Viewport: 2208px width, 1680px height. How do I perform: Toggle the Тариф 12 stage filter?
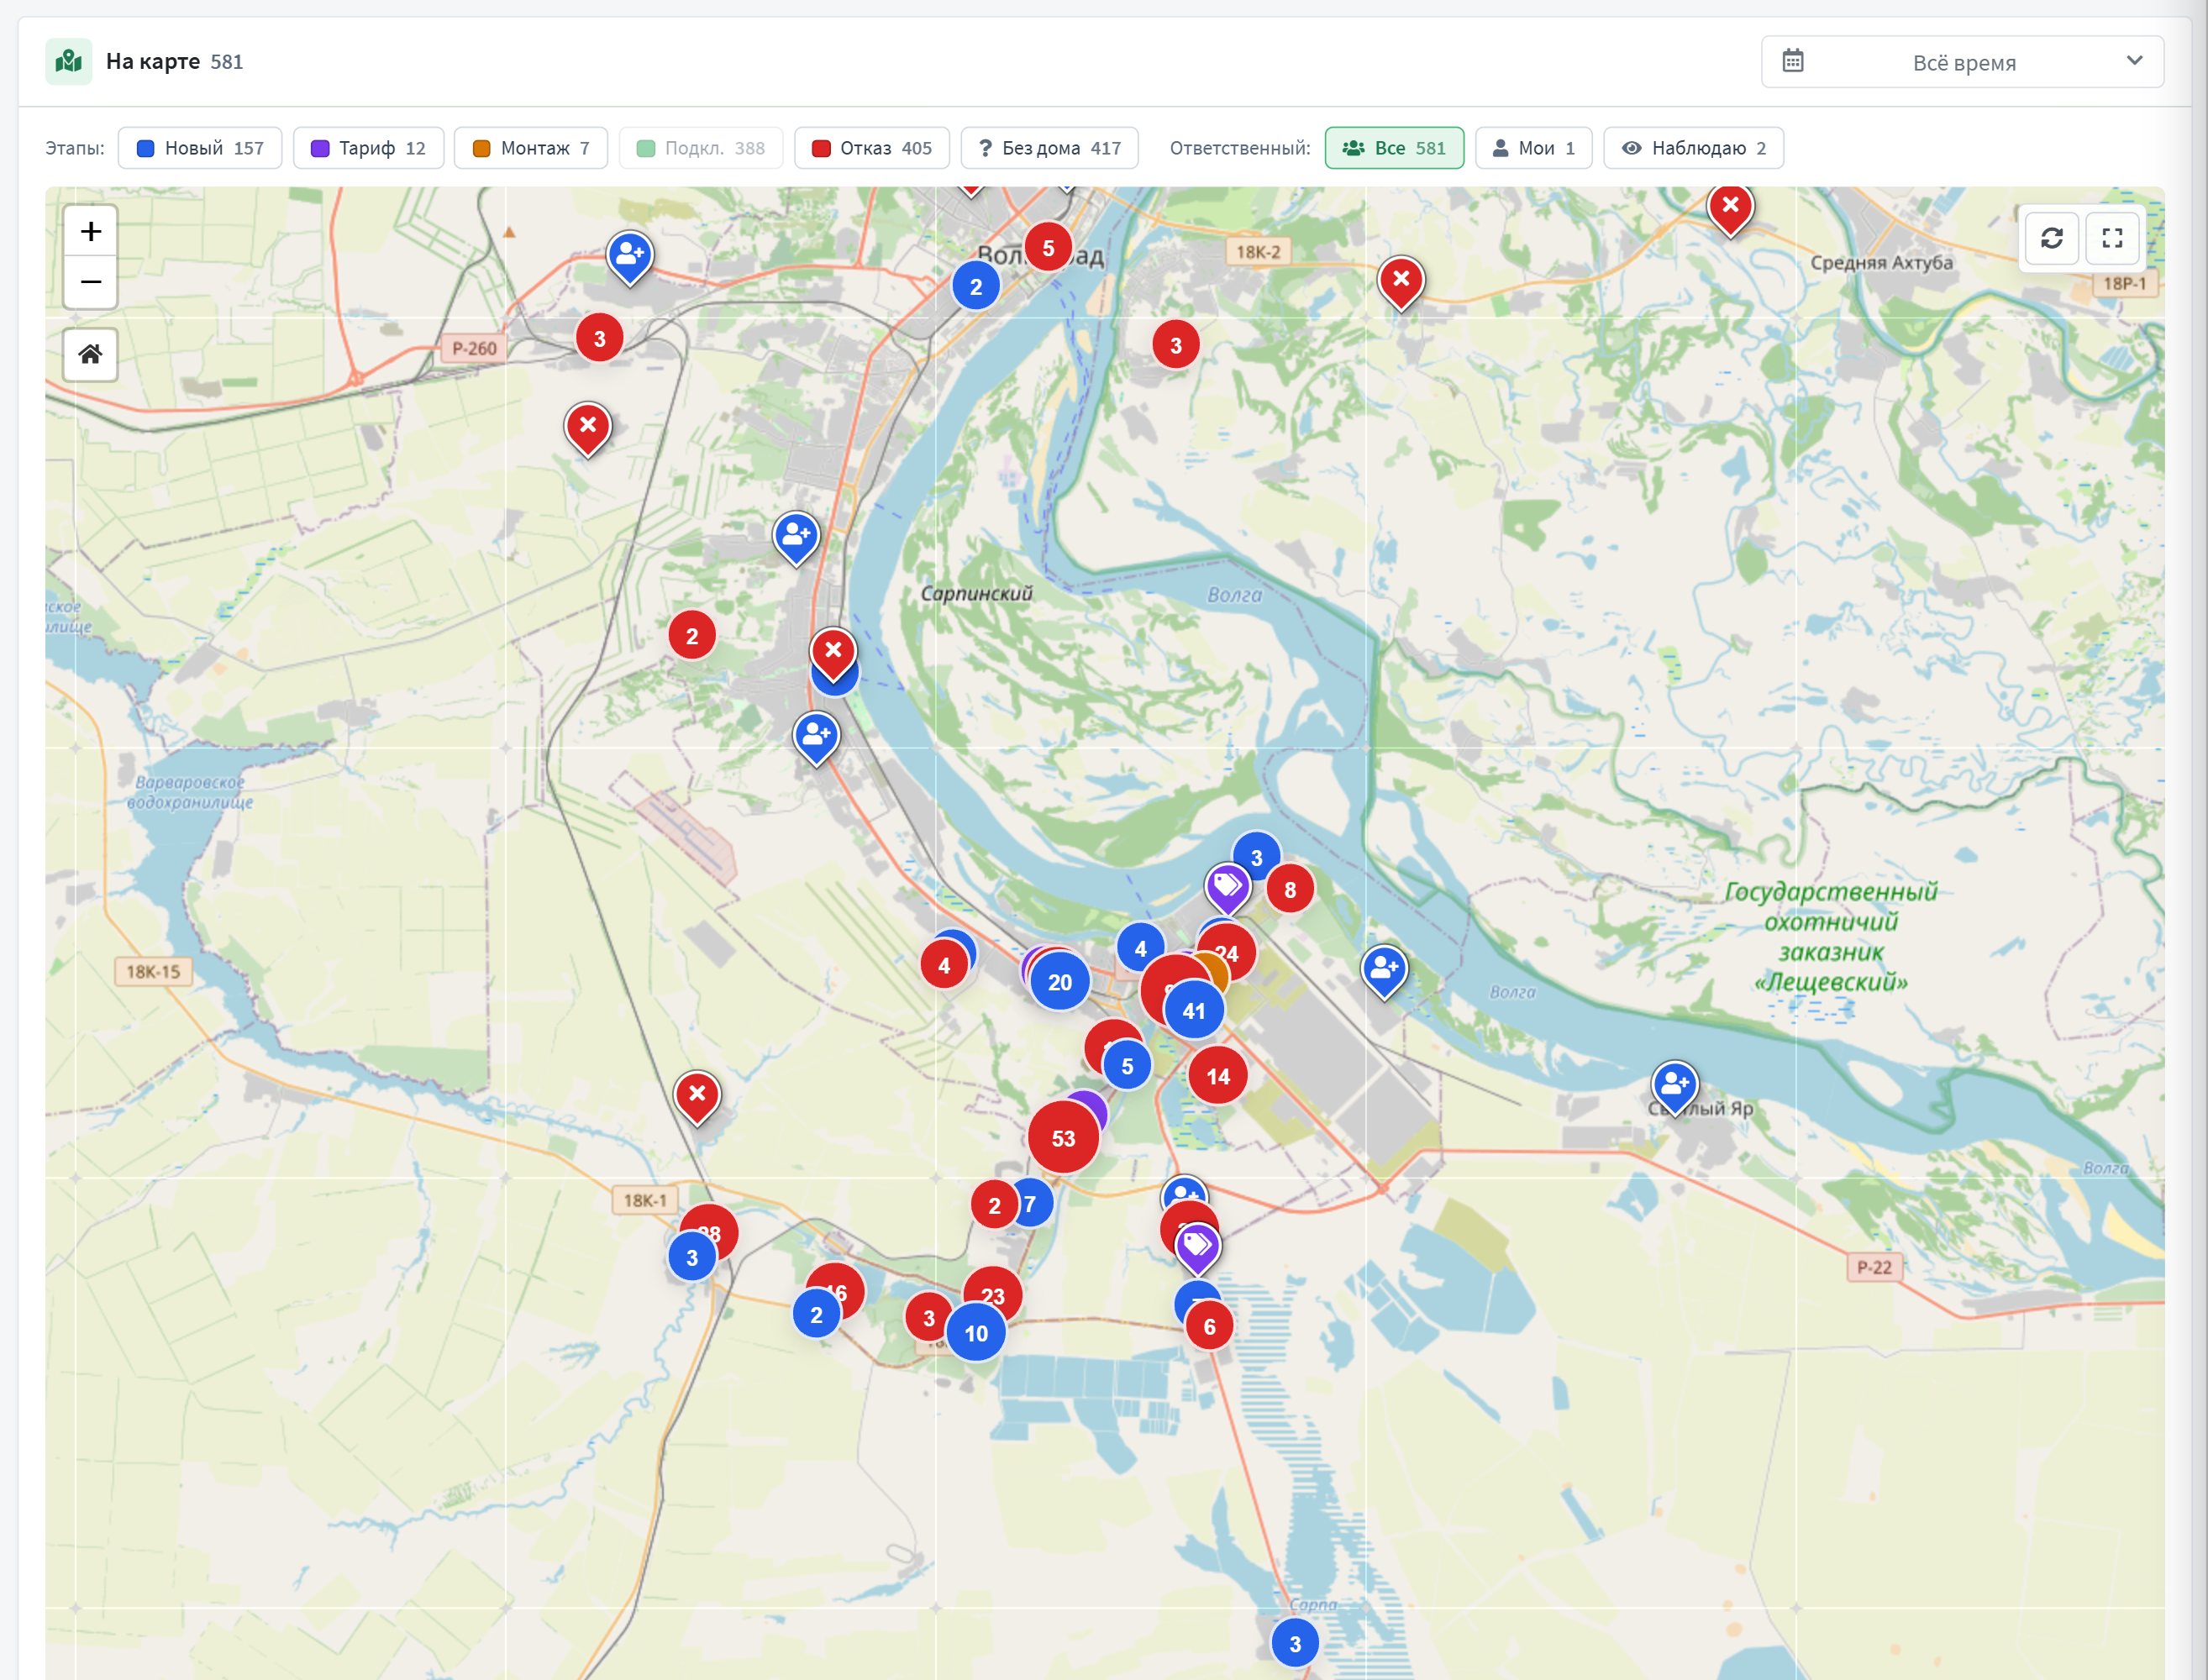(368, 148)
